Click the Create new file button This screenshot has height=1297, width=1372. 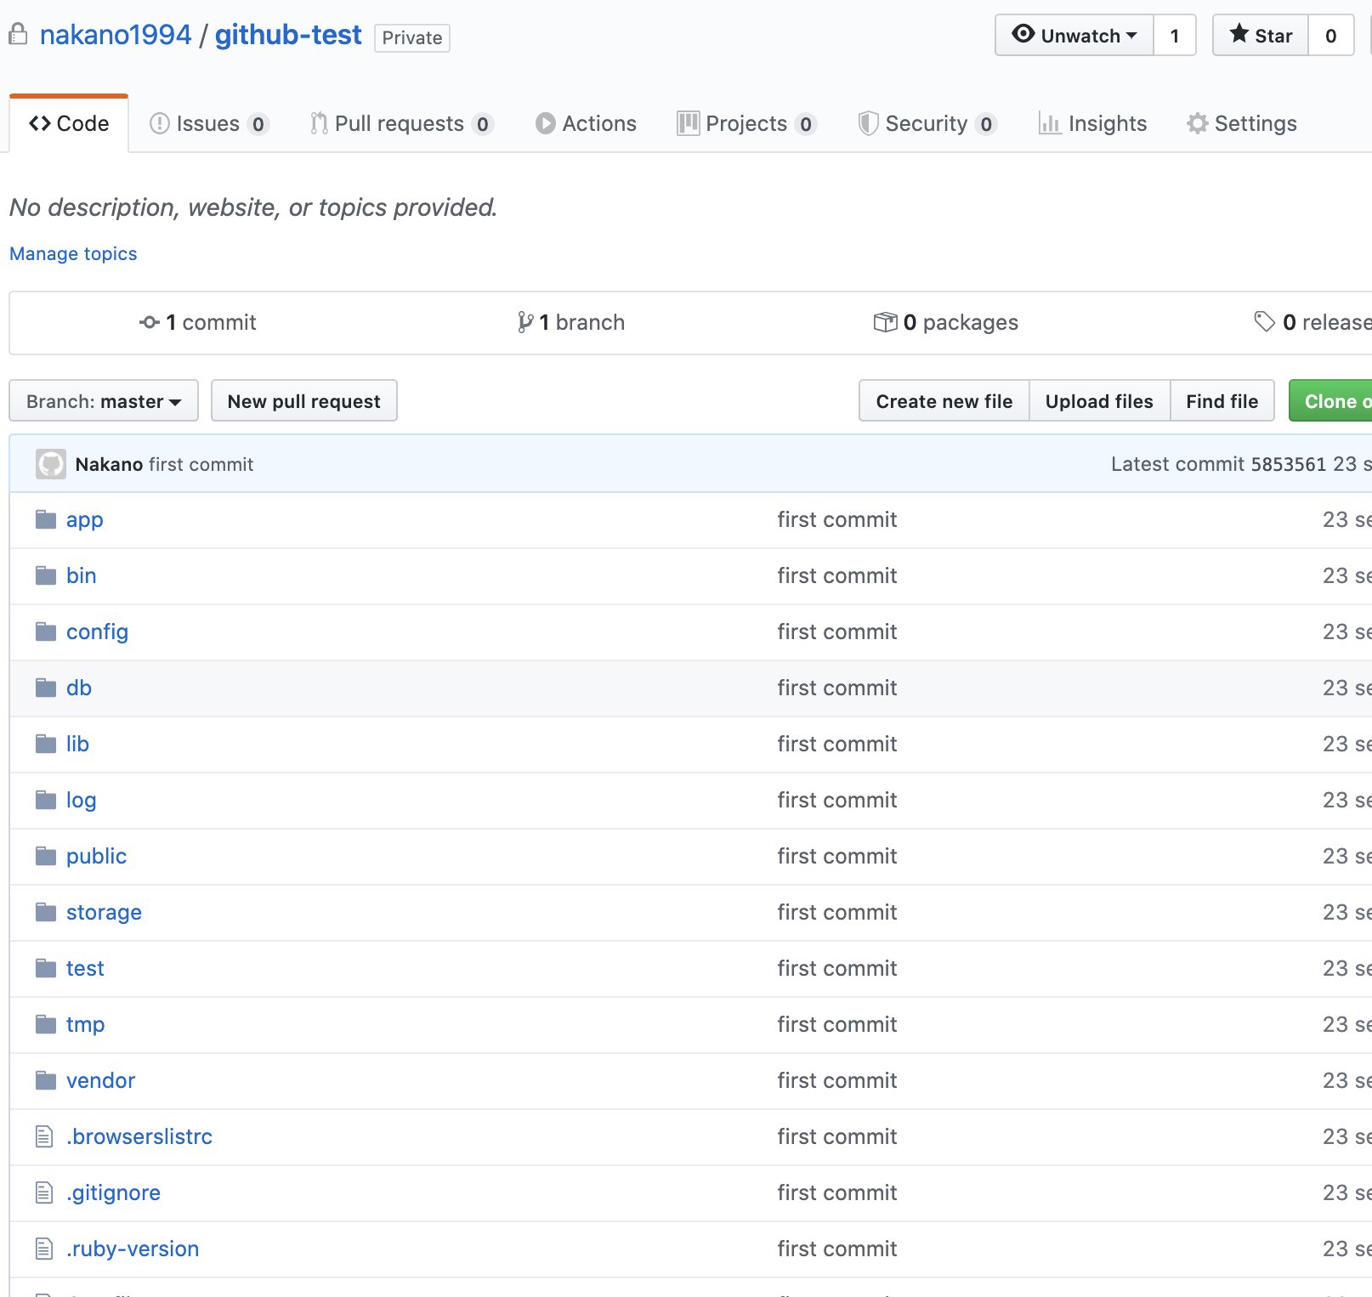(x=944, y=400)
